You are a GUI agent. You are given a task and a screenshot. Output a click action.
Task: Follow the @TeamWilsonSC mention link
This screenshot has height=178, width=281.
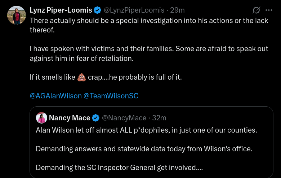click(111, 96)
